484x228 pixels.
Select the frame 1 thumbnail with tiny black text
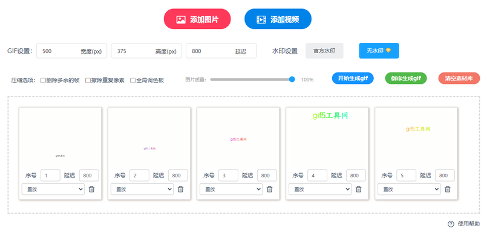(60, 138)
